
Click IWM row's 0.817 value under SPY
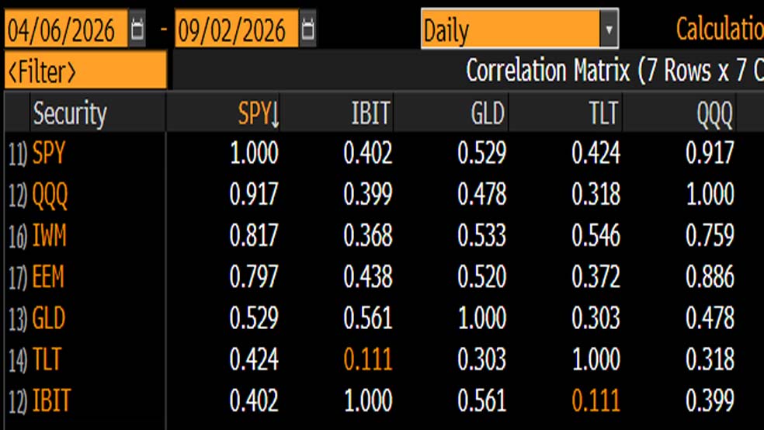point(254,236)
